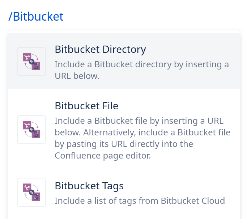Click the "Bitbucket Tags" title text
The image size is (251, 219).
pos(89,186)
